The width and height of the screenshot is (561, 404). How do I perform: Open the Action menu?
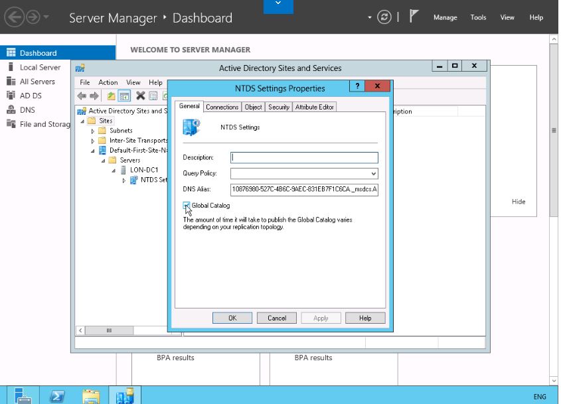[108, 82]
